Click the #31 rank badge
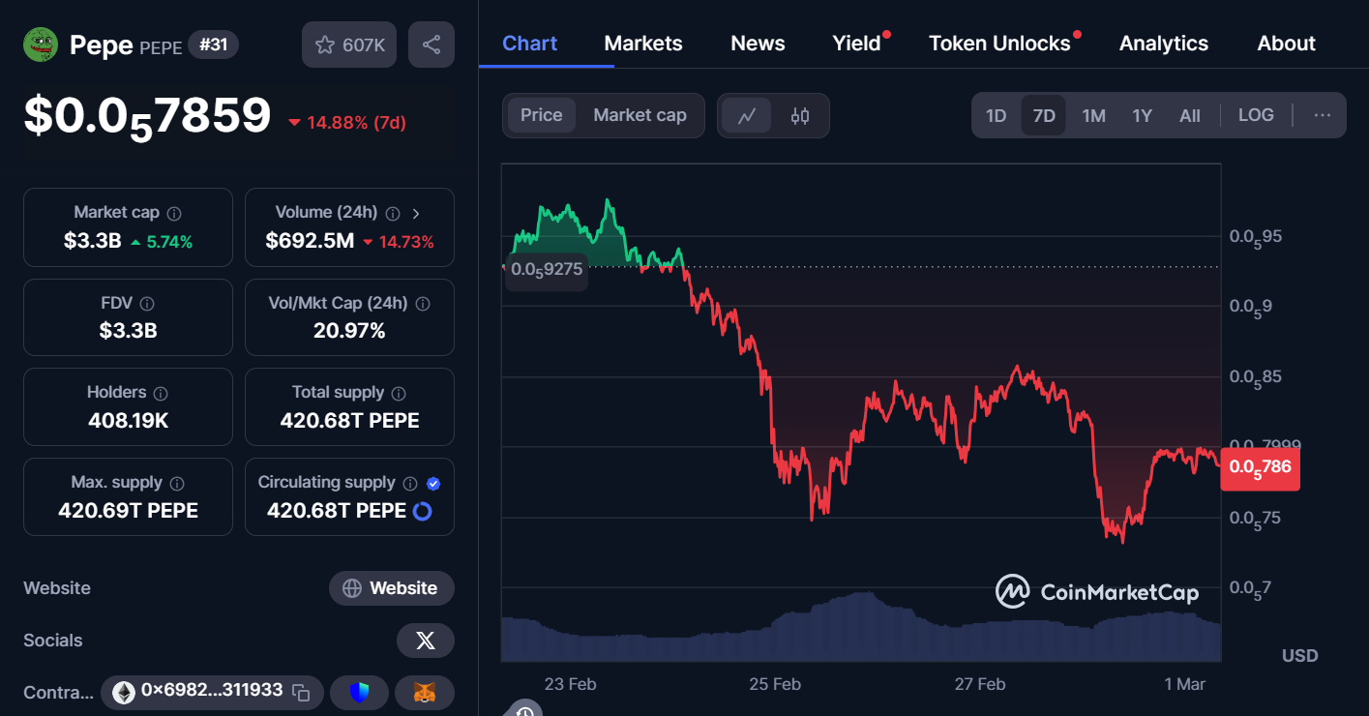This screenshot has height=716, width=1369. tap(213, 45)
